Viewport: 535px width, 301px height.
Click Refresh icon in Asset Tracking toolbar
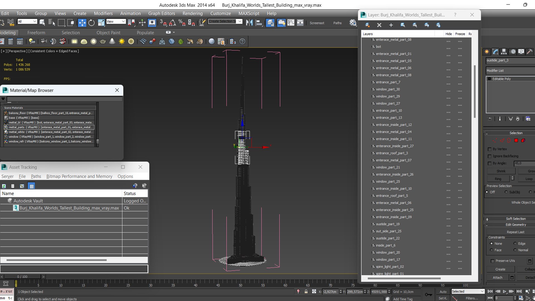(x=4, y=186)
